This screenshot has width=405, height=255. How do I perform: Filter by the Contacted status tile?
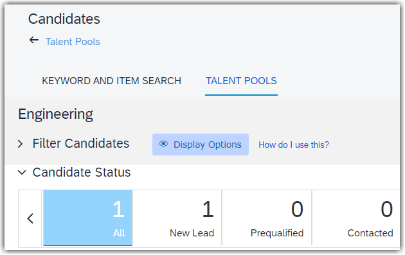[x=356, y=218]
